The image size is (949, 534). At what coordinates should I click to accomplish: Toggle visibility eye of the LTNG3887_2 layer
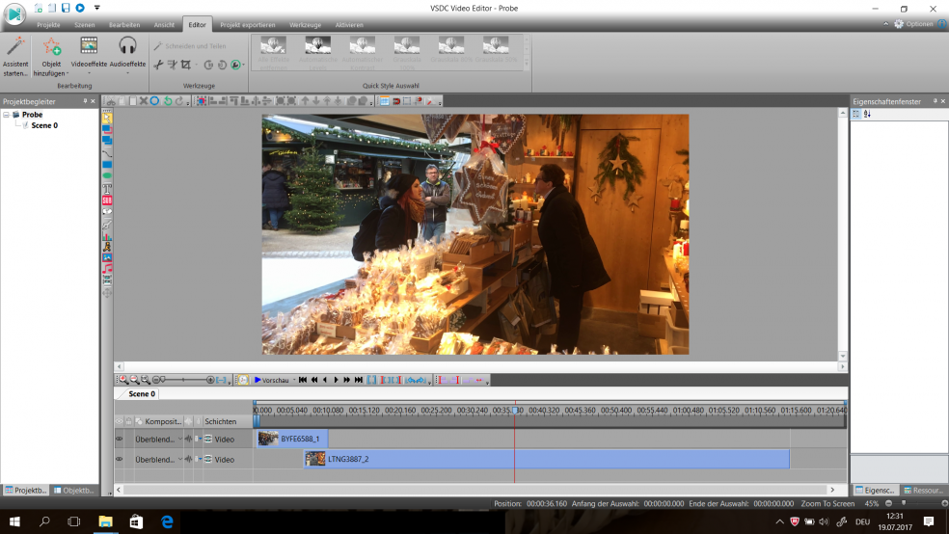click(120, 460)
